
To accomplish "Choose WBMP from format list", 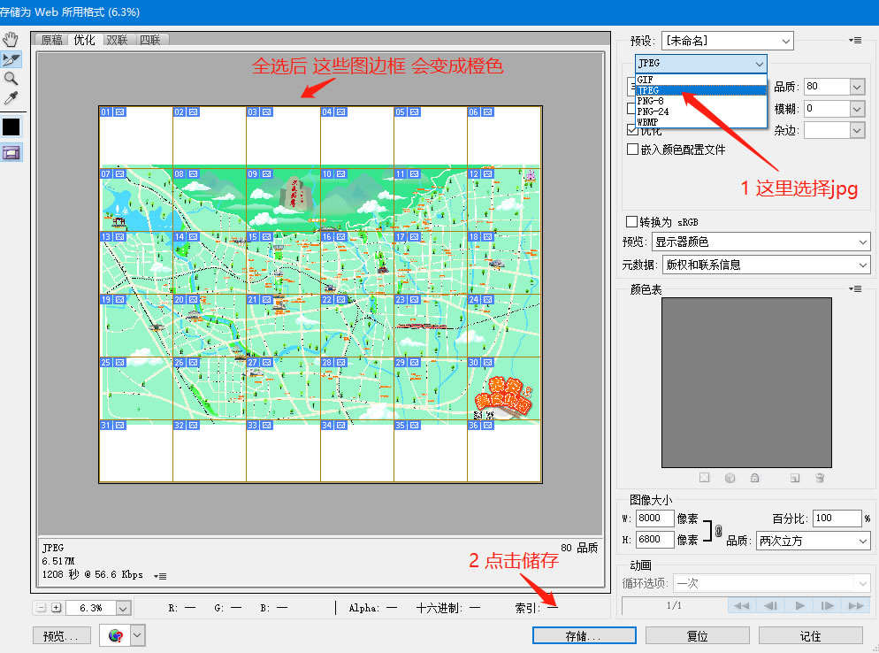I will [x=700, y=122].
